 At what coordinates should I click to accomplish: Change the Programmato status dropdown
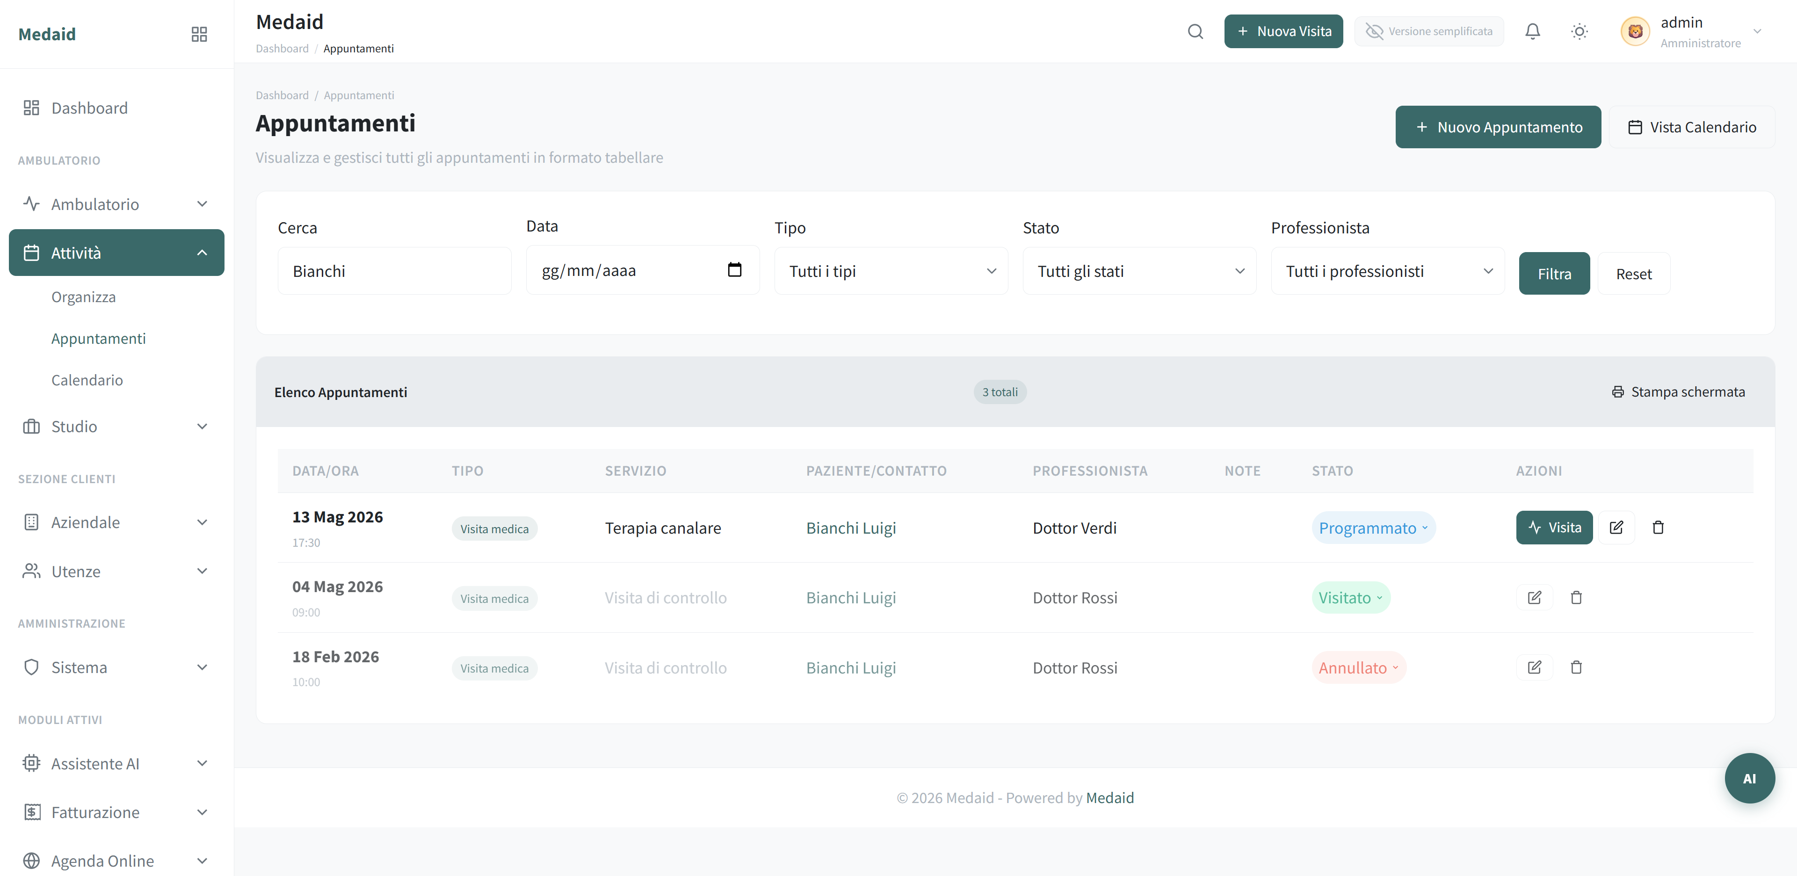(x=1373, y=528)
